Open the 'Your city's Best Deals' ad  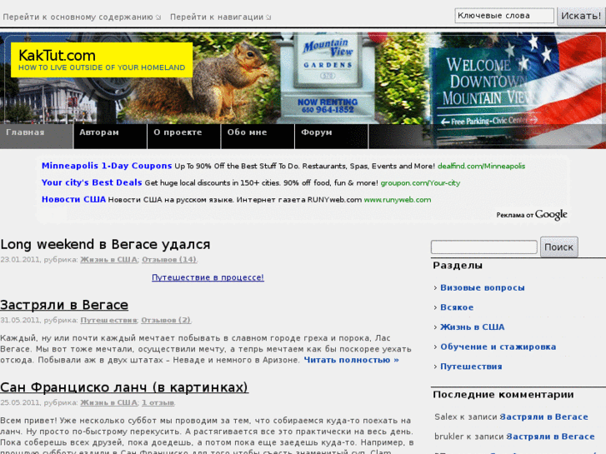[x=92, y=182]
